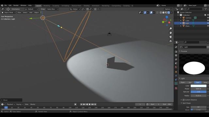Select rendered shading mode
The width and height of the screenshot is (209, 117).
[x=169, y=13]
